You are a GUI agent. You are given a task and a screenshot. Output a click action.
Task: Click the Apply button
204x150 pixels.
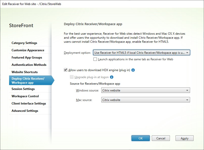tap(184, 138)
